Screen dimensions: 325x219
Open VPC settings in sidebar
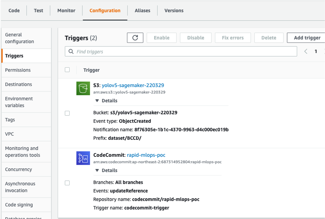(x=26, y=134)
